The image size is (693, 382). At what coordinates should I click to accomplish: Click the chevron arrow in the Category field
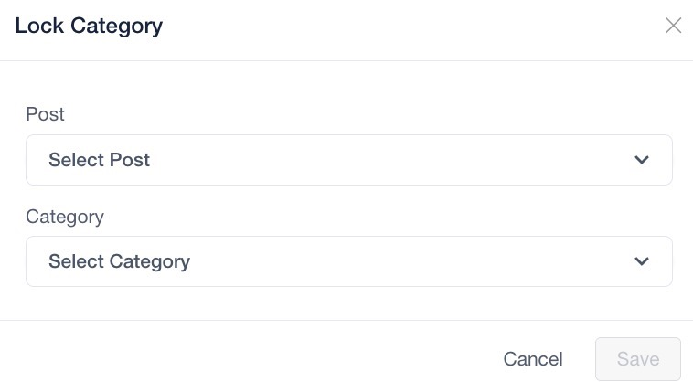tap(642, 261)
